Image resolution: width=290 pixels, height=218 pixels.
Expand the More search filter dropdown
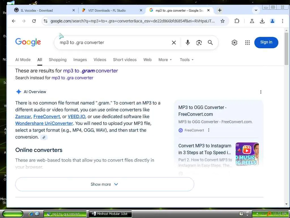pos(165,60)
